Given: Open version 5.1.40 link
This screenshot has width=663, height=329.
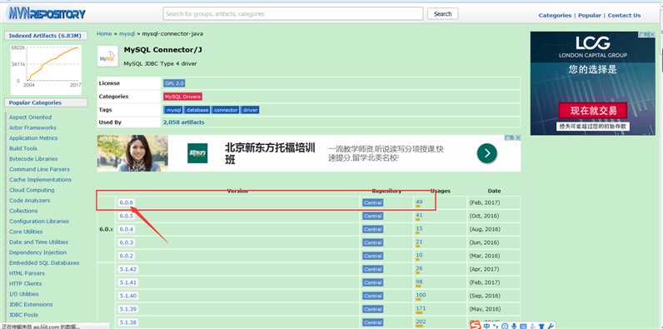Looking at the screenshot, I should 127,296.
